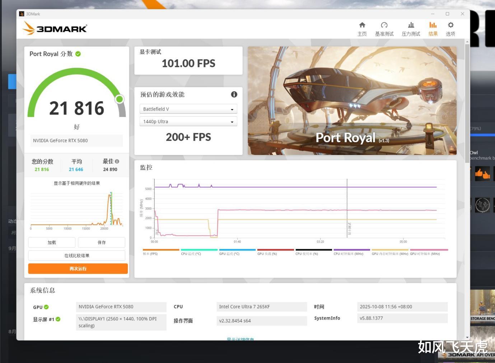Click the vertical scrollbar thumb
The width and height of the screenshot is (495, 363).
click(x=467, y=104)
